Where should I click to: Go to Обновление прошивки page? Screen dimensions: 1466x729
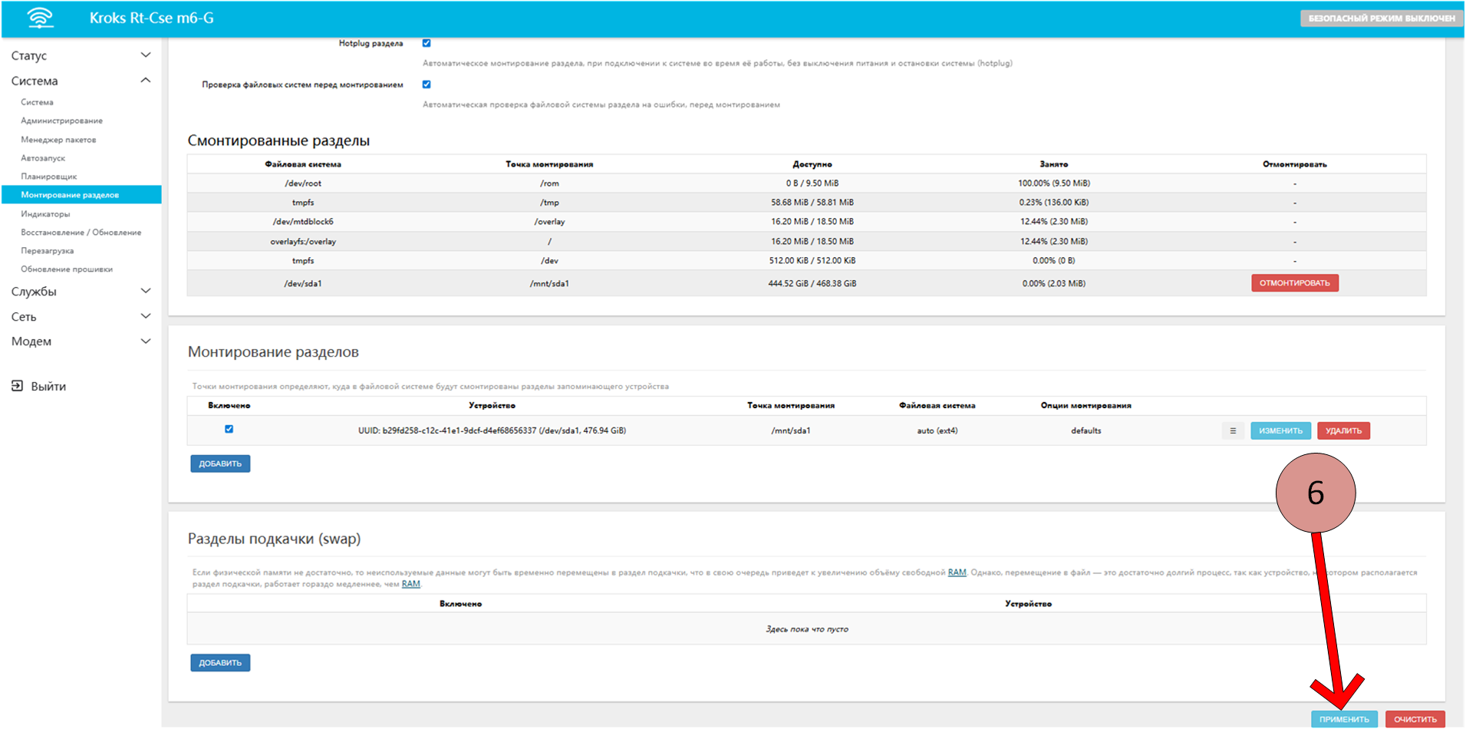(x=67, y=269)
